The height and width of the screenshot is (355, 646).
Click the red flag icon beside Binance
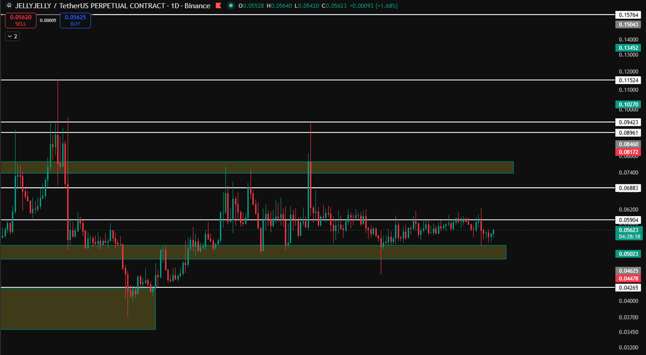[x=217, y=5]
